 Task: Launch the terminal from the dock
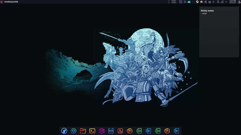(92, 131)
